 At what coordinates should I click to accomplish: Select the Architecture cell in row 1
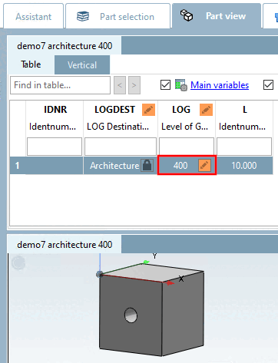pyautogui.click(x=121, y=166)
